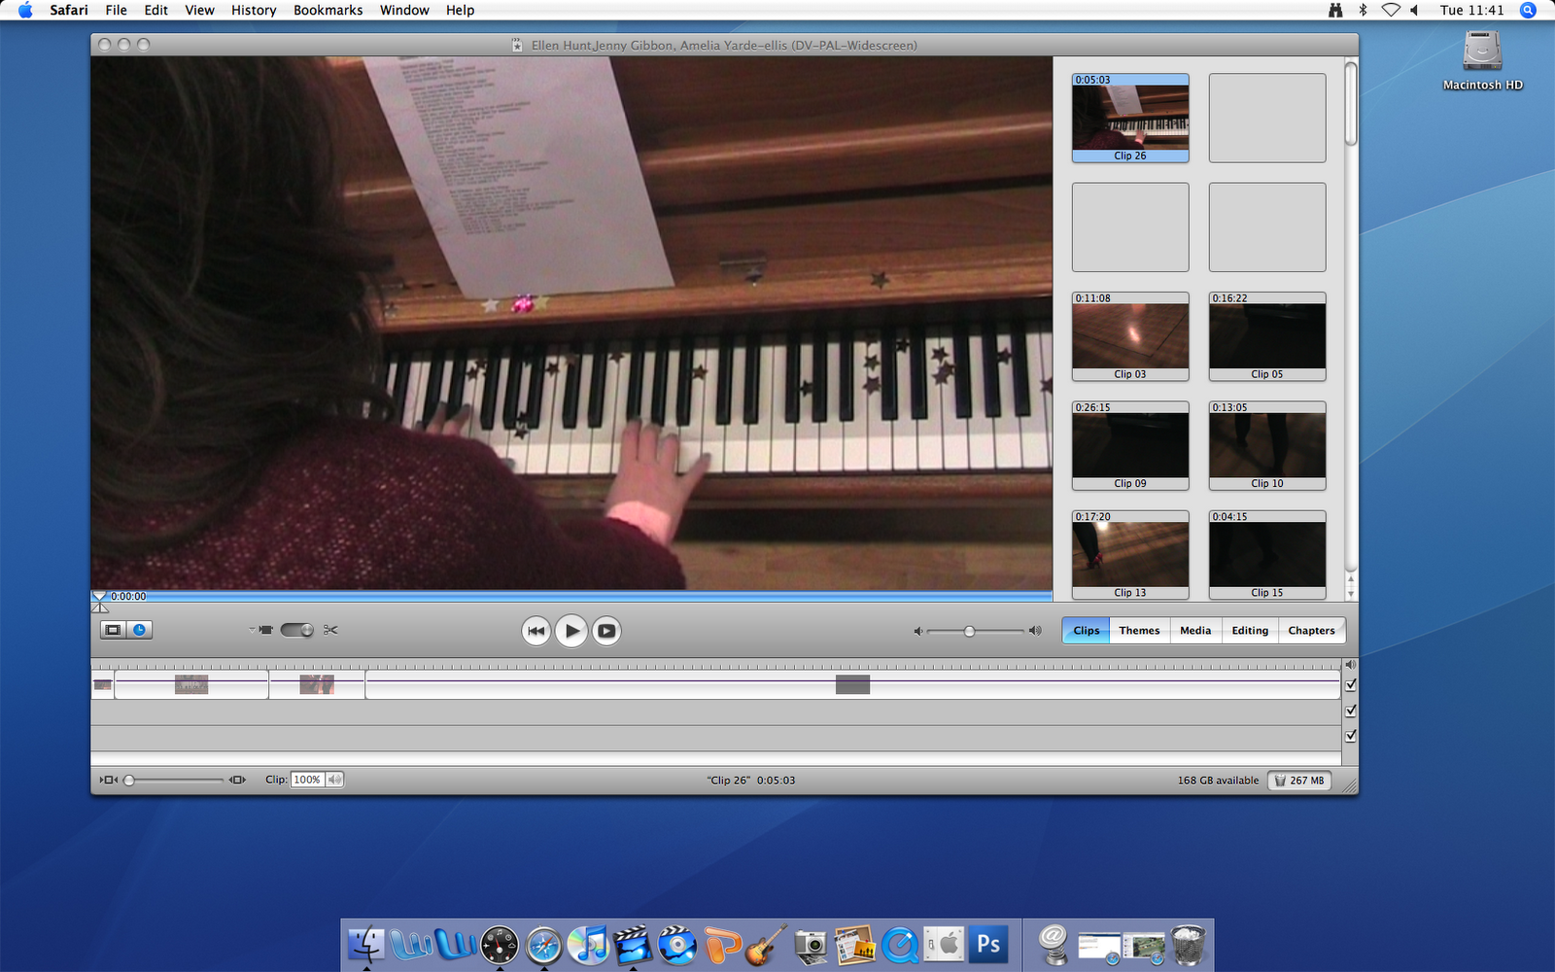Rewind to beginning of movie
Screen dimensions: 1555x972
pos(536,631)
